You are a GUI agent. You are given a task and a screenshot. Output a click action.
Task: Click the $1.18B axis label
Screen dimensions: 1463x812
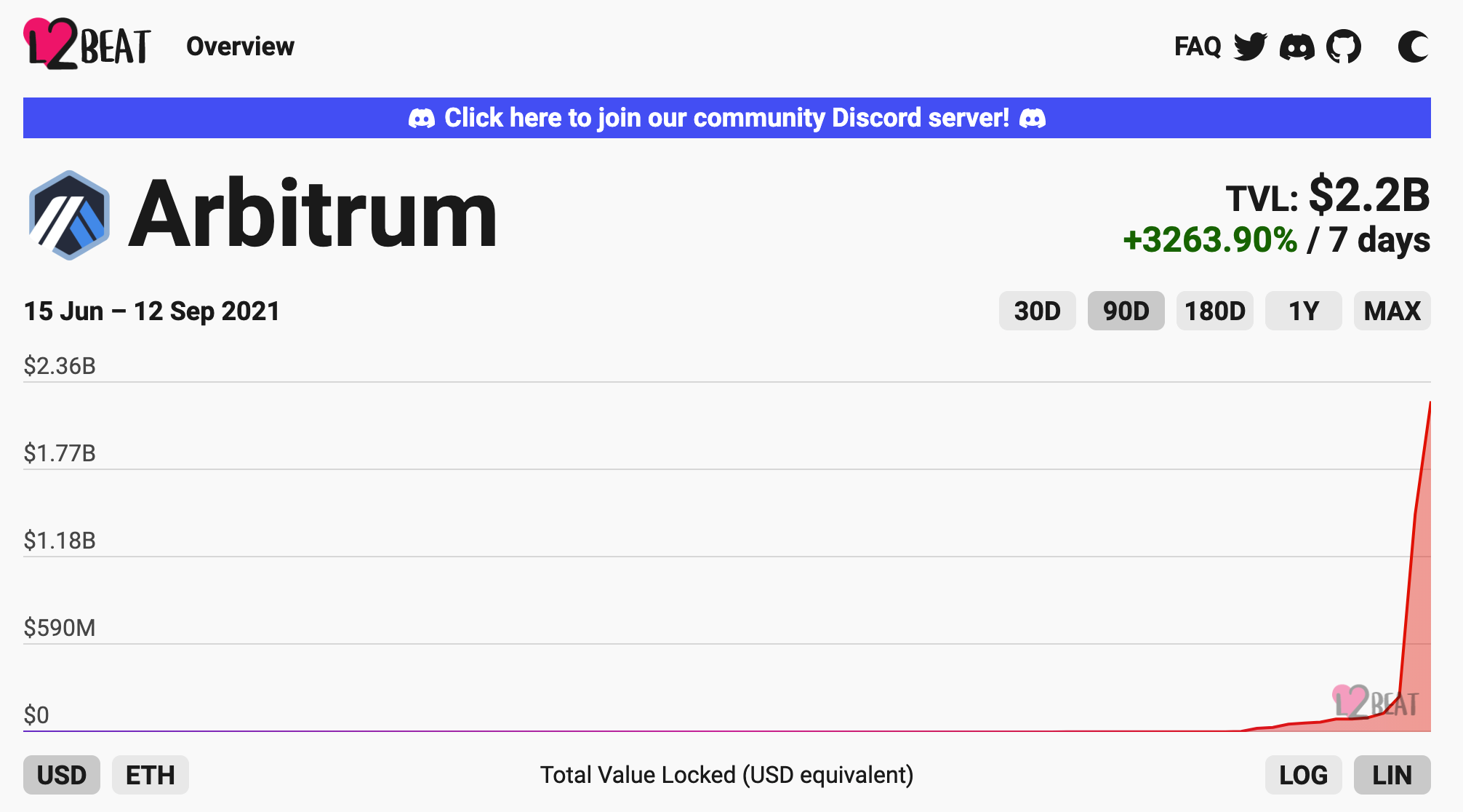pyautogui.click(x=60, y=540)
